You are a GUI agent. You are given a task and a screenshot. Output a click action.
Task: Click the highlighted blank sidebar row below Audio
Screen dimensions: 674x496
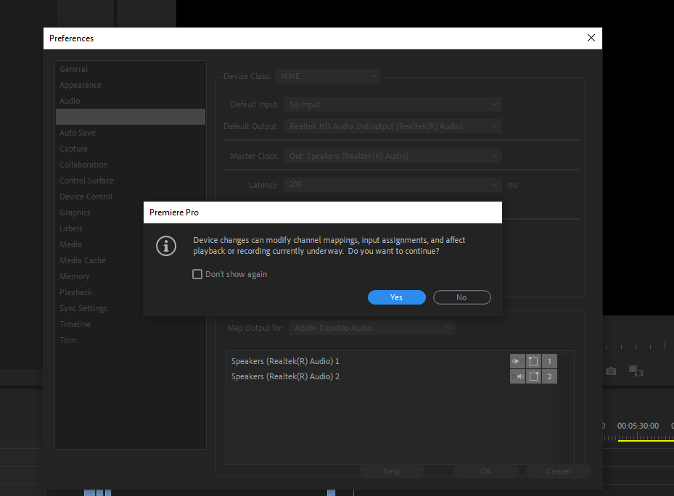click(x=131, y=117)
